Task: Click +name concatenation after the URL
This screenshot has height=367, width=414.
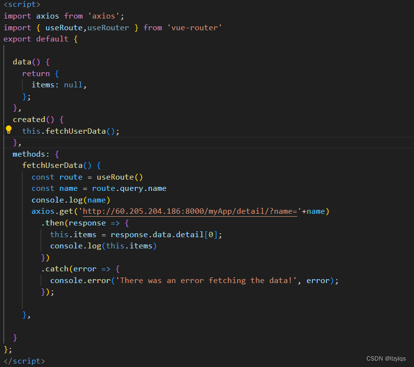Action: 313,211
